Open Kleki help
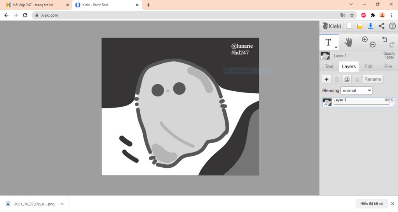Screen dimensions: 398x212 pyautogui.click(x=393, y=26)
